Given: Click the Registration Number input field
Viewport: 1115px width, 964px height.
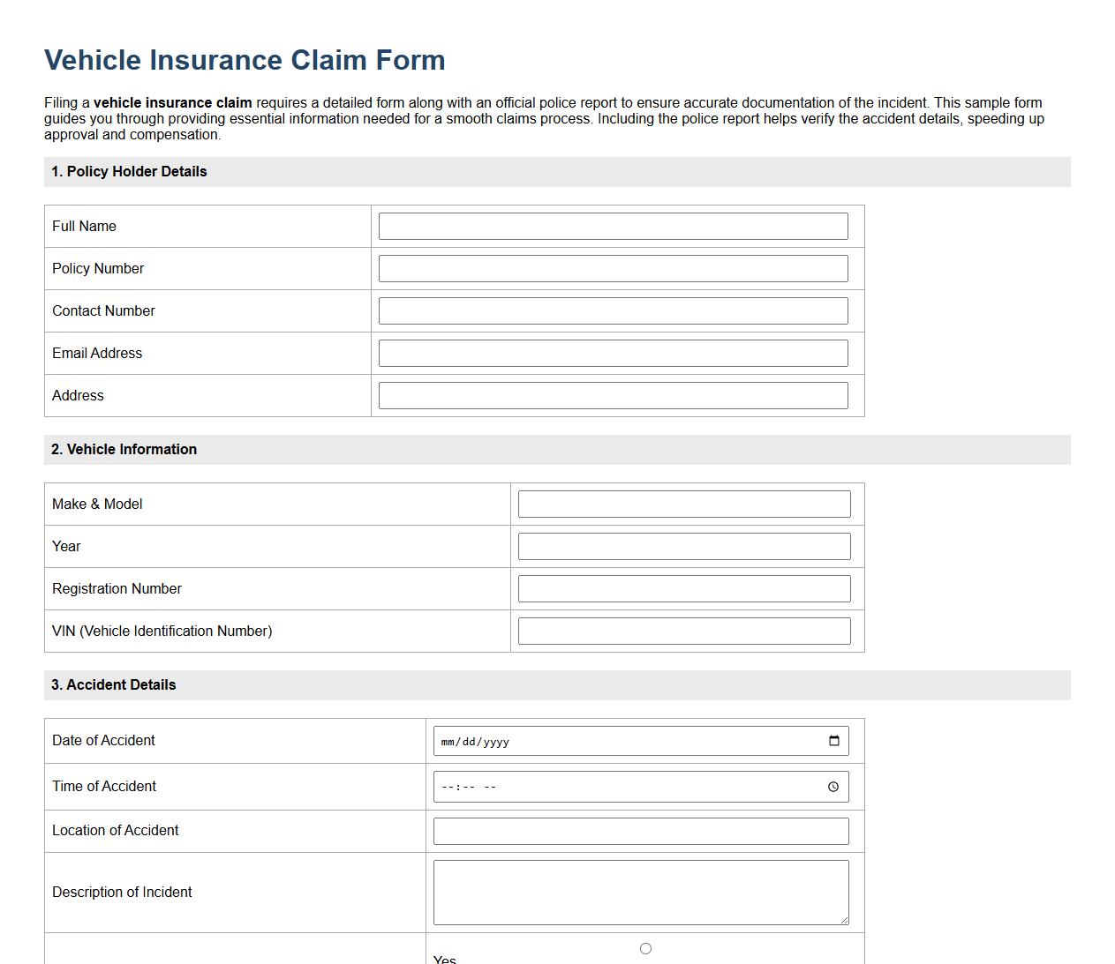Looking at the screenshot, I should [x=684, y=588].
